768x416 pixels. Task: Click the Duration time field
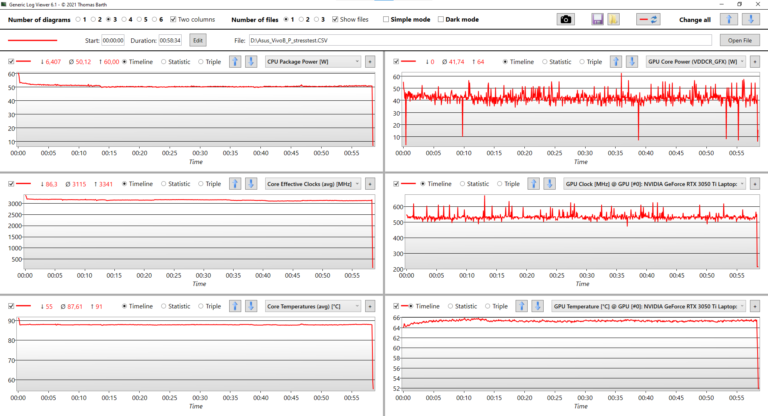tap(170, 40)
